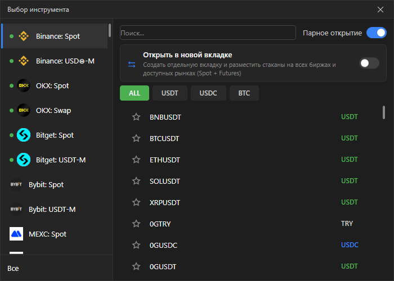The width and height of the screenshot is (394, 281).
Task: Favorite BNBUSDT with its star icon
Action: click(136, 117)
